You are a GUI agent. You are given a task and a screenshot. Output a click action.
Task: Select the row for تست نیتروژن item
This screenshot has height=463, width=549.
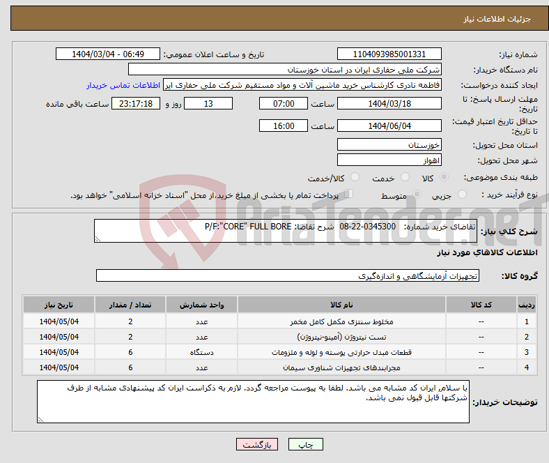(341, 337)
